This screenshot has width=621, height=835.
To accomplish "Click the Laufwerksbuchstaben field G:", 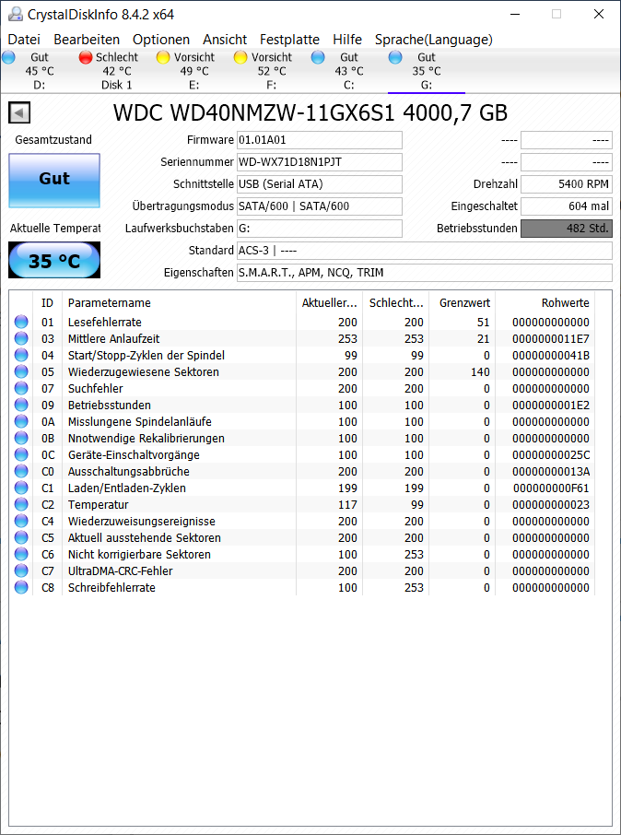I will tap(319, 229).
